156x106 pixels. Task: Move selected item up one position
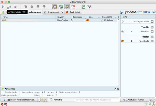tap(32, 7)
